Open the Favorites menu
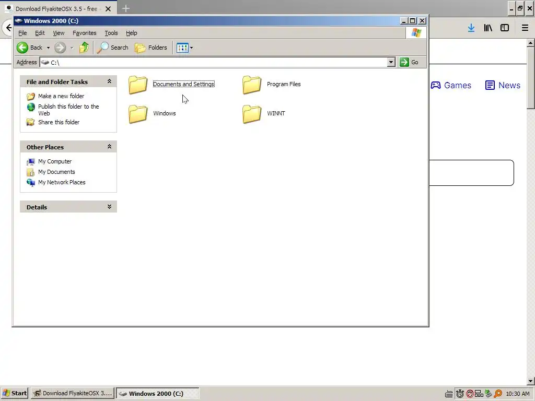Viewport: 535px width, 401px height. [x=84, y=33]
